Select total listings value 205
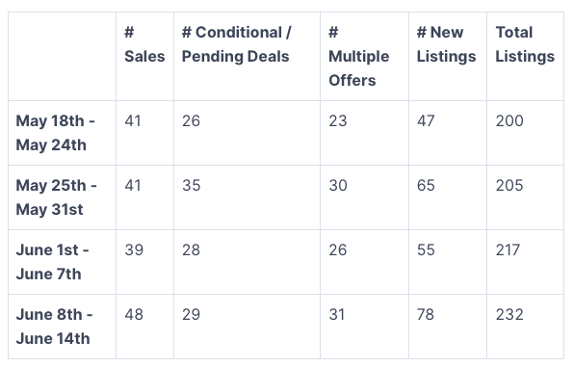 coord(509,185)
